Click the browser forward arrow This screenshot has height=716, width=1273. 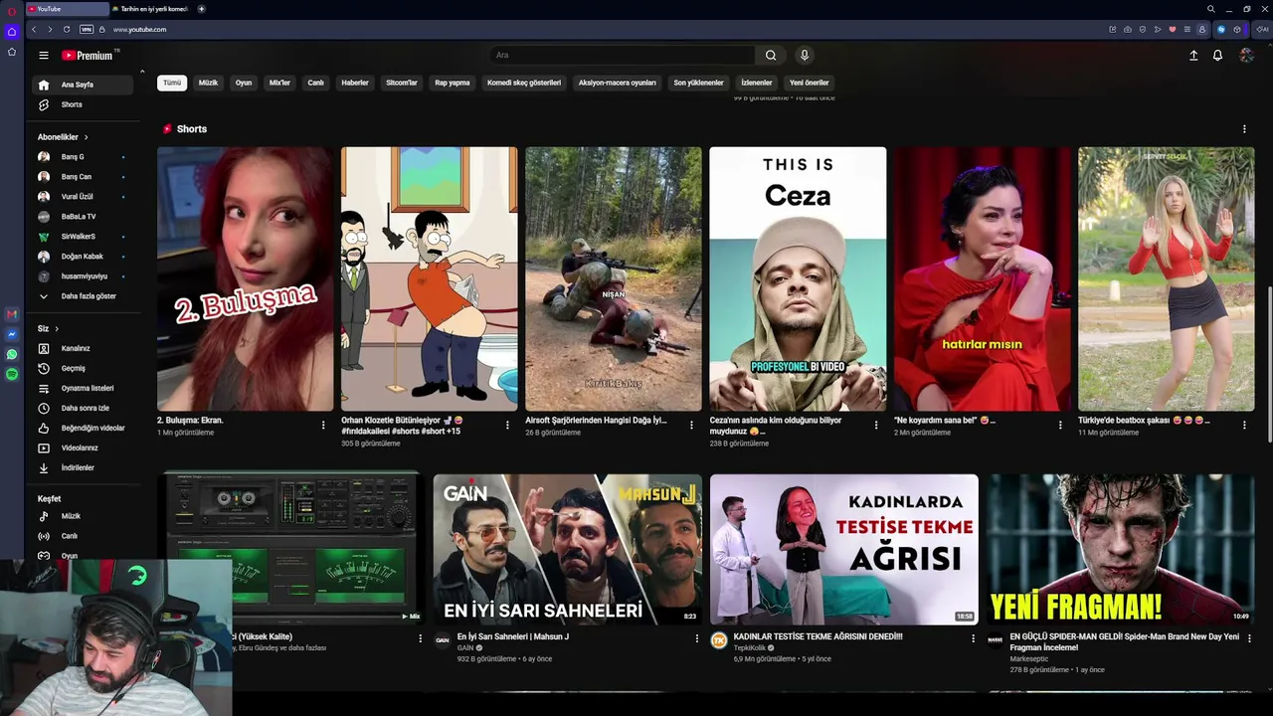pos(50,30)
